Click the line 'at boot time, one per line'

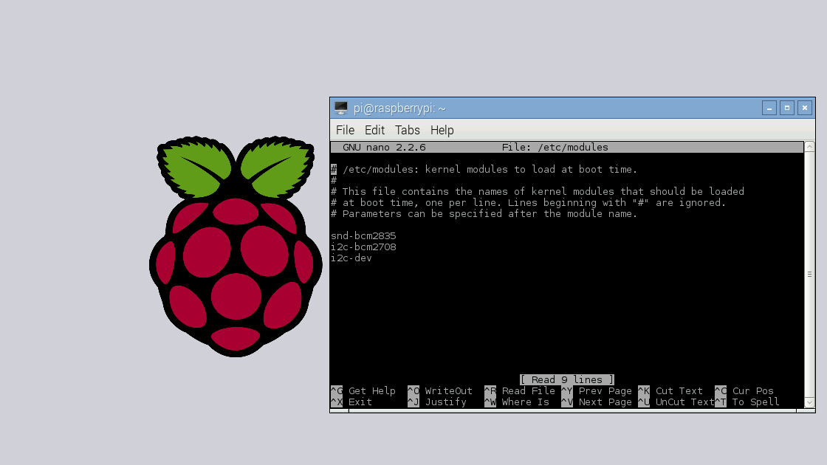[x=529, y=202]
